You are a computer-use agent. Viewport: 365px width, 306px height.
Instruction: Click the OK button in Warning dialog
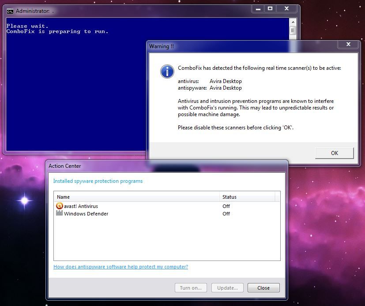click(334, 153)
